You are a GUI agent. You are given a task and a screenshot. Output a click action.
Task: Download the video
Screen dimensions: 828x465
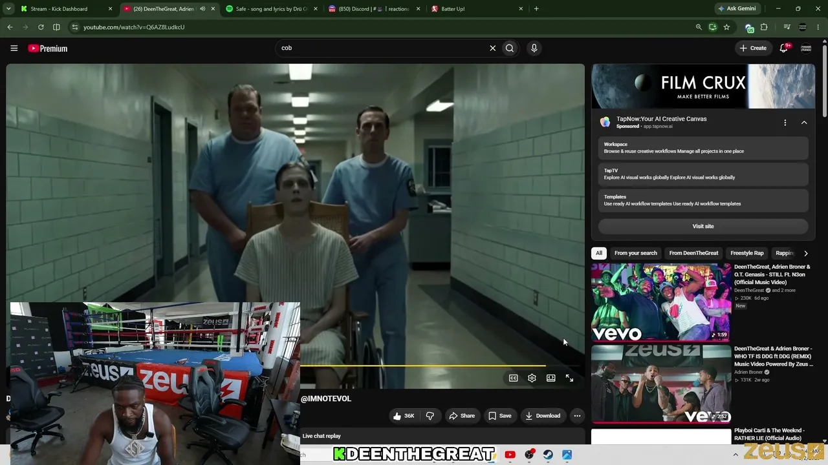543,416
